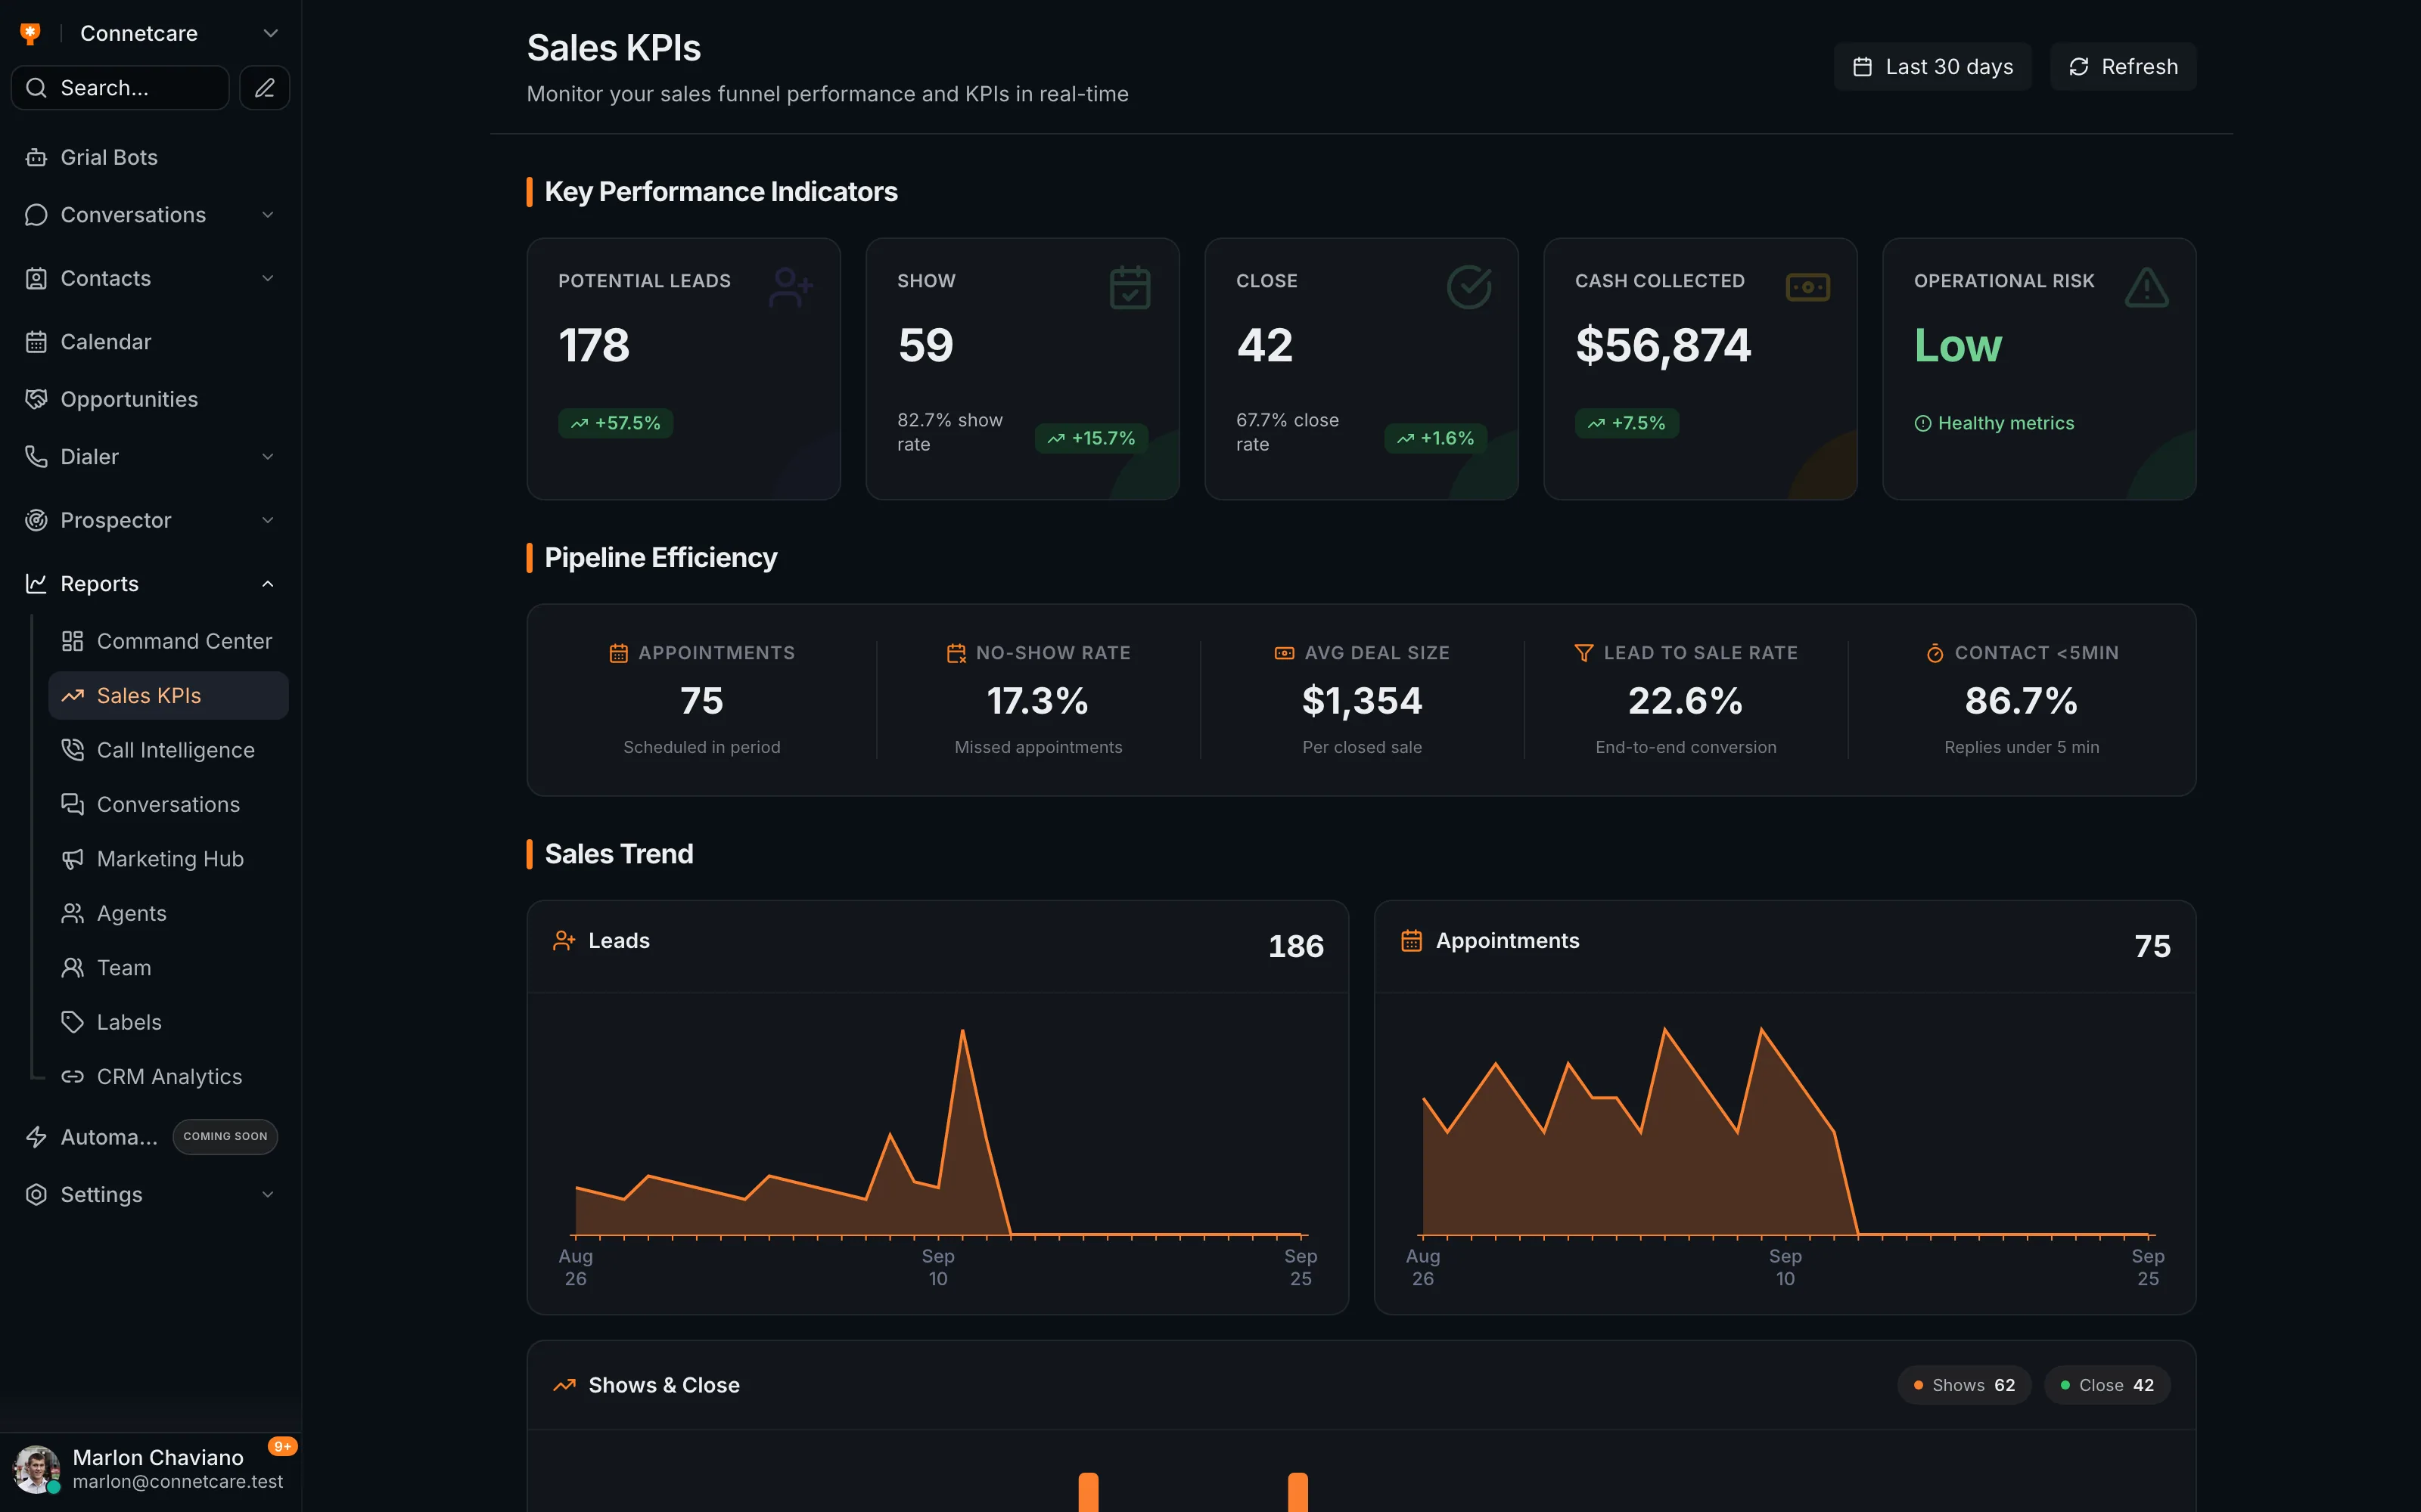Open the Connetcare workspace dropdown
The image size is (2421, 1512).
pos(270,33)
